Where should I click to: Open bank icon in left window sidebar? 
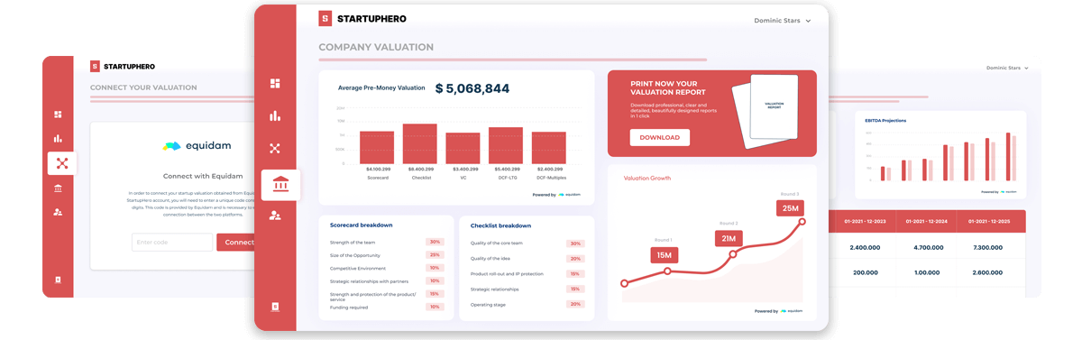58,188
